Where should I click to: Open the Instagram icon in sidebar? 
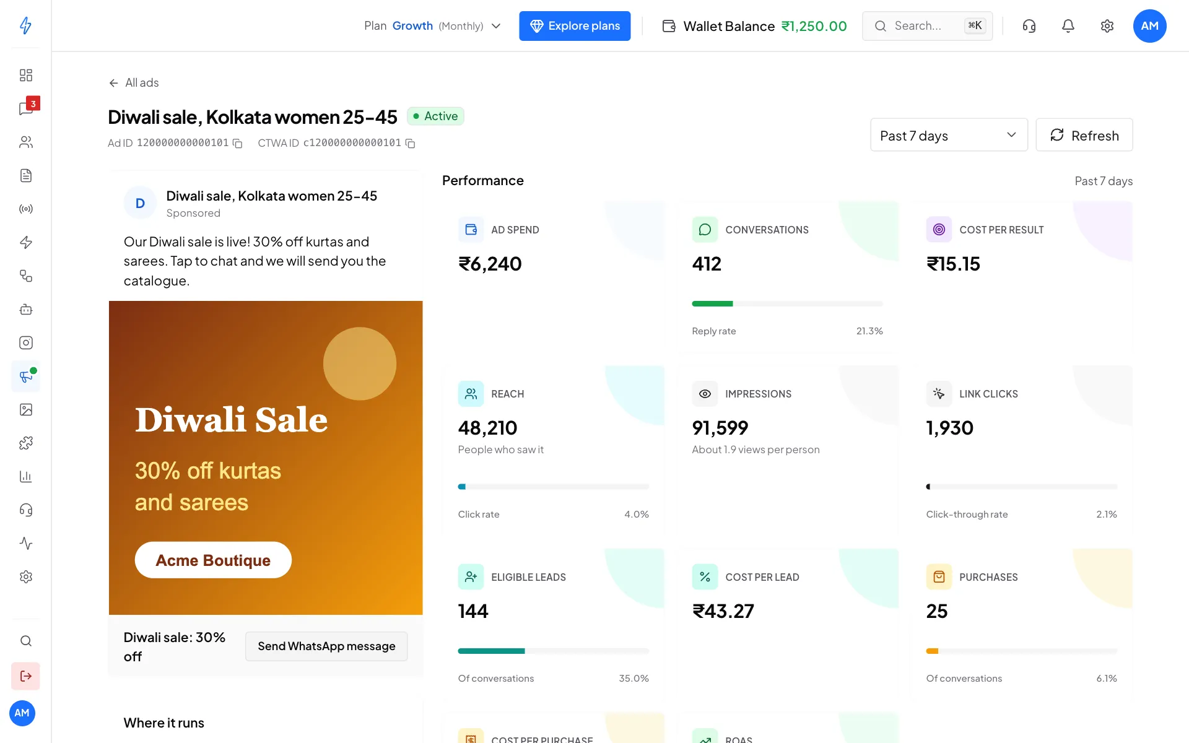click(x=25, y=342)
